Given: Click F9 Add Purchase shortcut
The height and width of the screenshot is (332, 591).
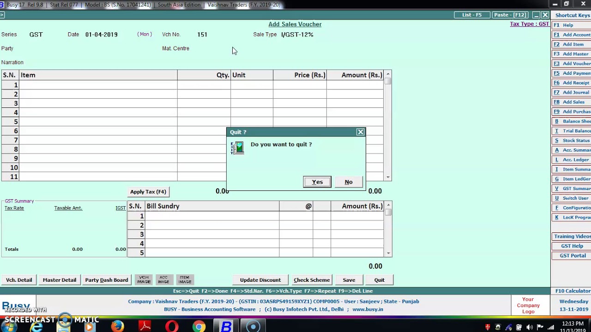Looking at the screenshot, I should tap(571, 112).
